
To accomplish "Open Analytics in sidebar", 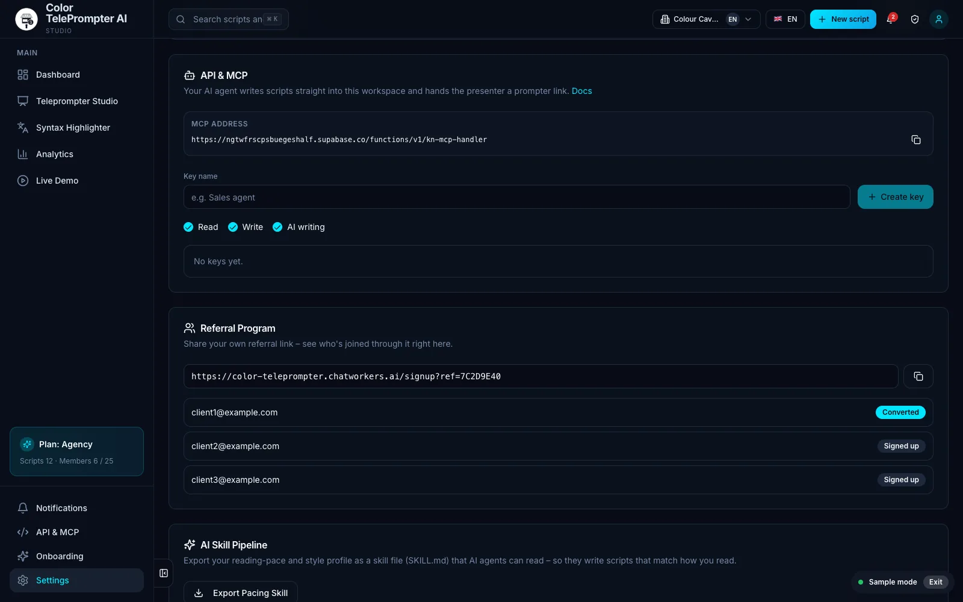I will [x=76, y=154].
